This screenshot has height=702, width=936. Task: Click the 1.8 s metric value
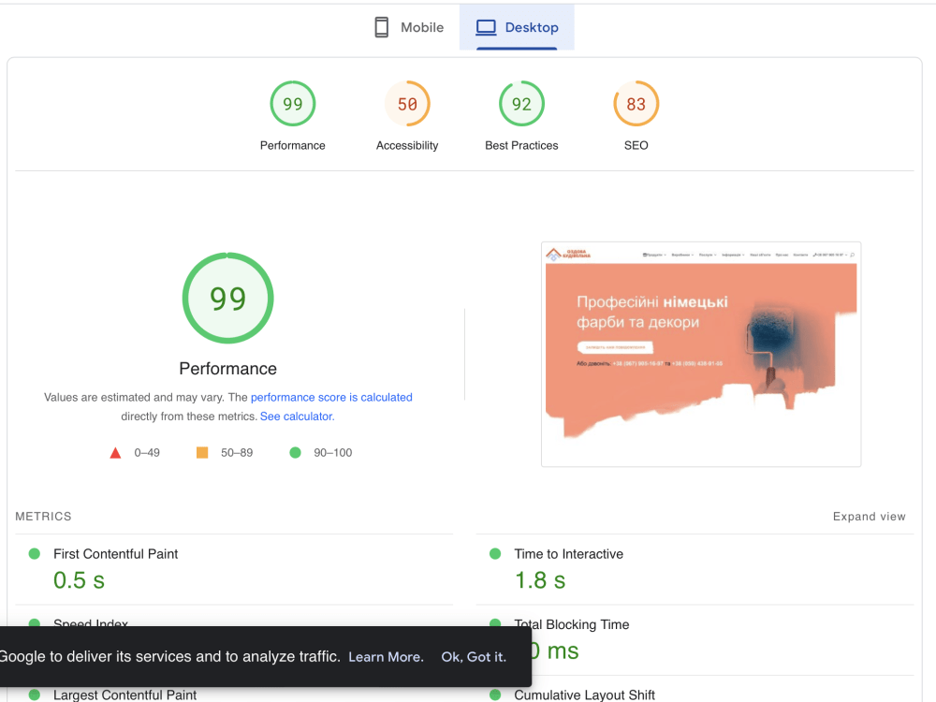[x=540, y=580]
